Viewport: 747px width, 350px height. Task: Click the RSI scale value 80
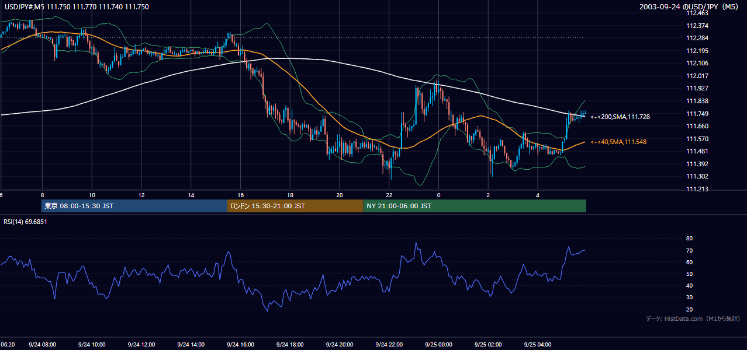click(689, 239)
